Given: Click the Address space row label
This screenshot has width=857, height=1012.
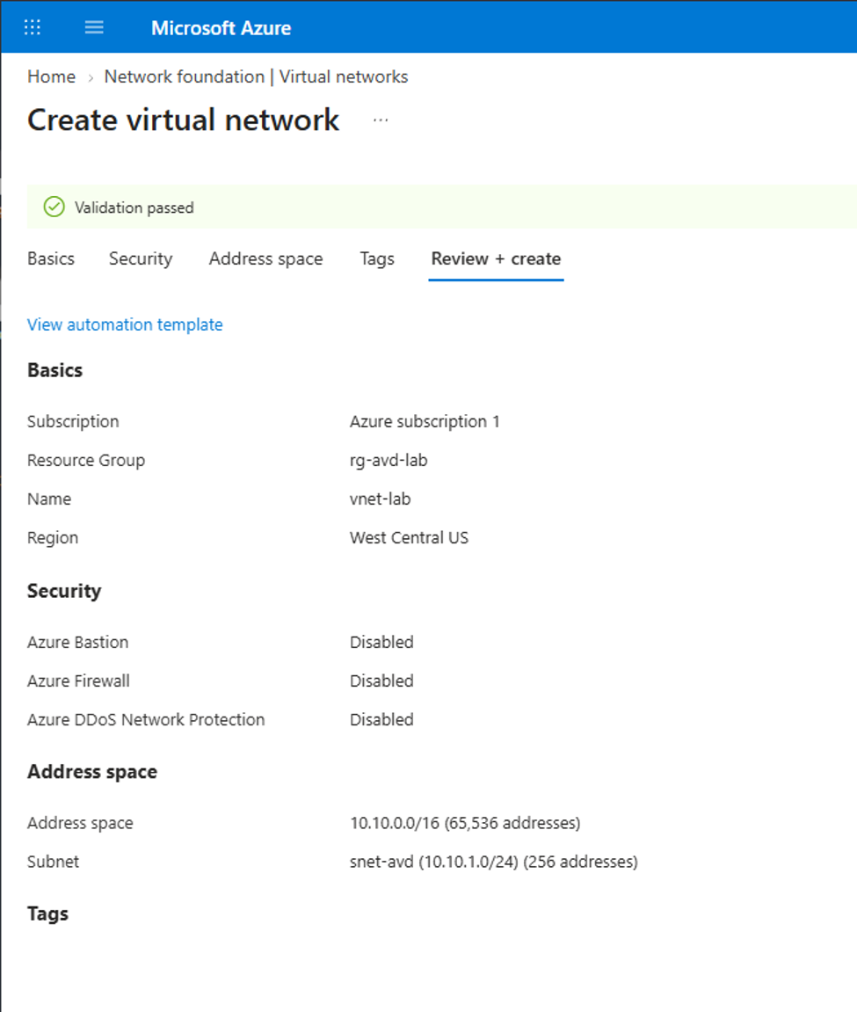Looking at the screenshot, I should (80, 823).
